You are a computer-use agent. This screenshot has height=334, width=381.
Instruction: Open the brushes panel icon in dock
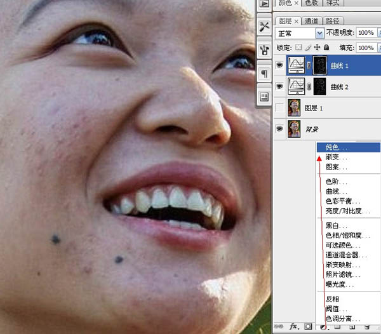[264, 50]
